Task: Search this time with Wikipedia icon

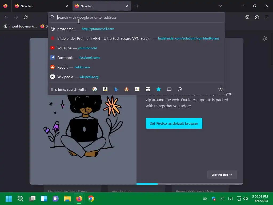Action: [148, 89]
